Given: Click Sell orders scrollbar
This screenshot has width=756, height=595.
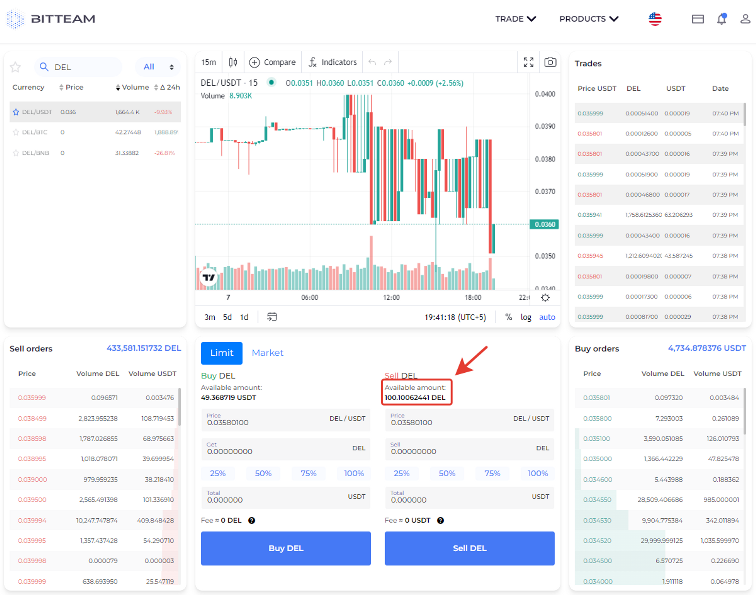Looking at the screenshot, I should pos(180,407).
